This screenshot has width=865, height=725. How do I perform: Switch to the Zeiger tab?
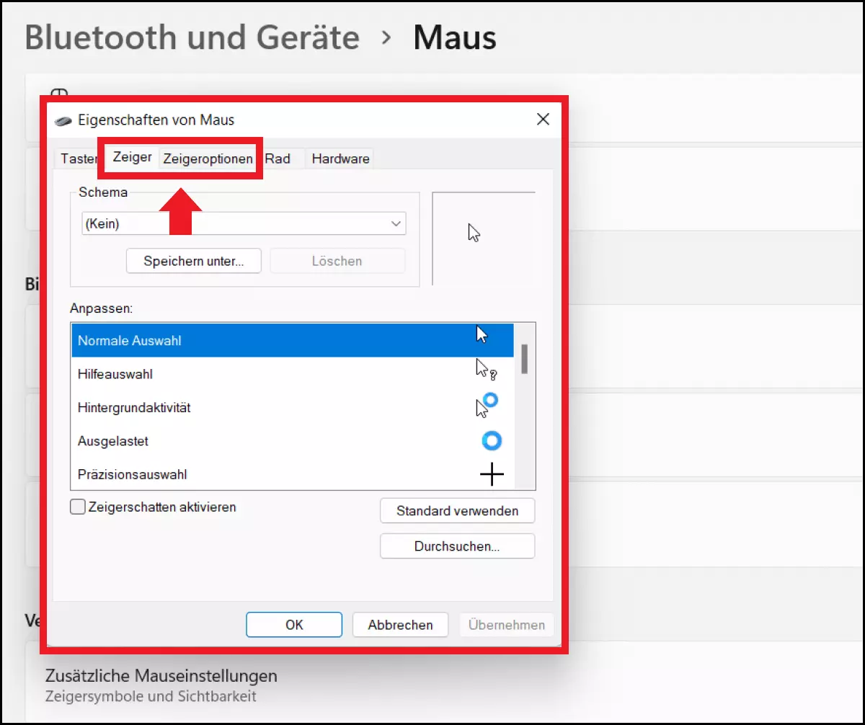click(132, 156)
